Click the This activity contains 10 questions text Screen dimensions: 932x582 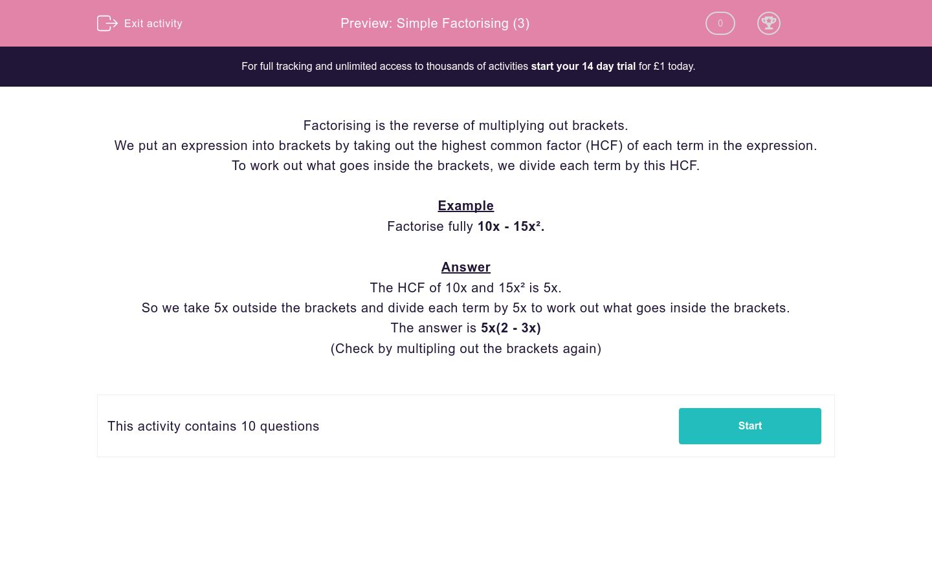coord(214,426)
